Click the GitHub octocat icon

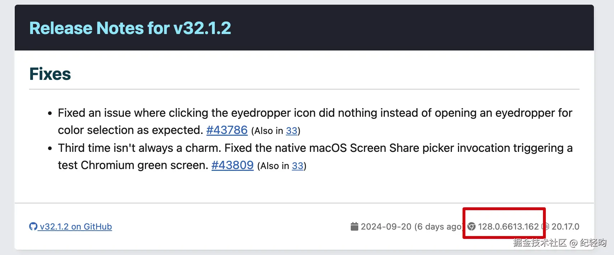(33, 227)
